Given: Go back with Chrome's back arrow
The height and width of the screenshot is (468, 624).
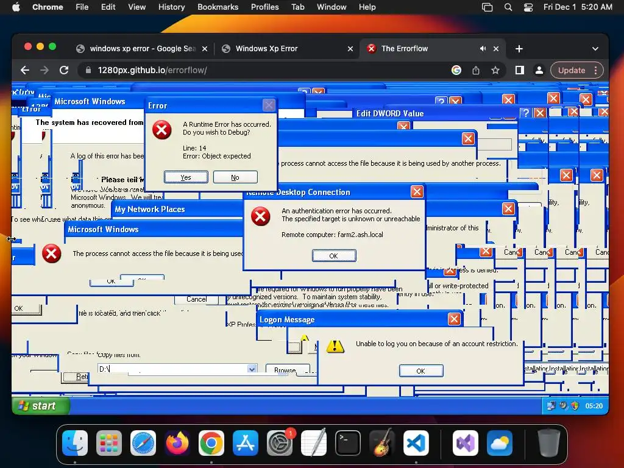Looking at the screenshot, I should point(25,71).
